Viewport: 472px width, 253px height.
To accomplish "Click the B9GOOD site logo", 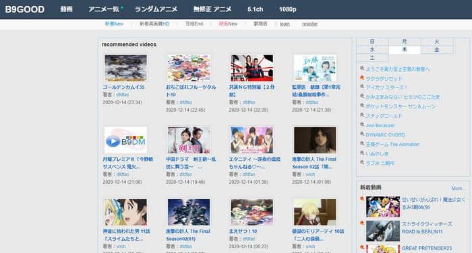I will [x=25, y=9].
